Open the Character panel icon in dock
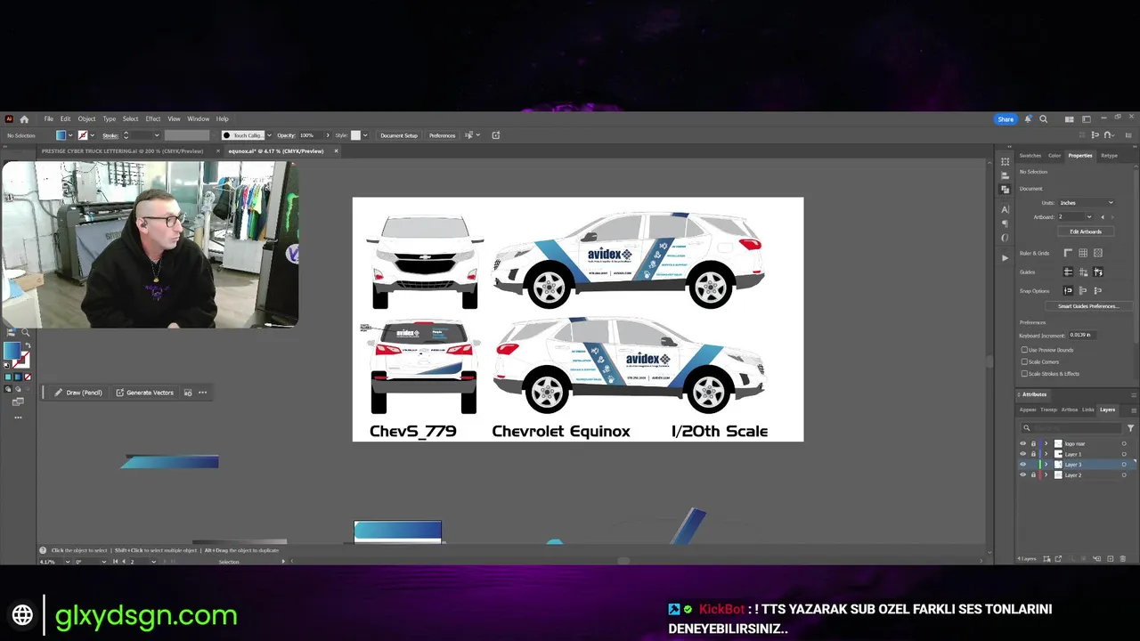Image resolution: width=1140 pixels, height=641 pixels. (1005, 210)
